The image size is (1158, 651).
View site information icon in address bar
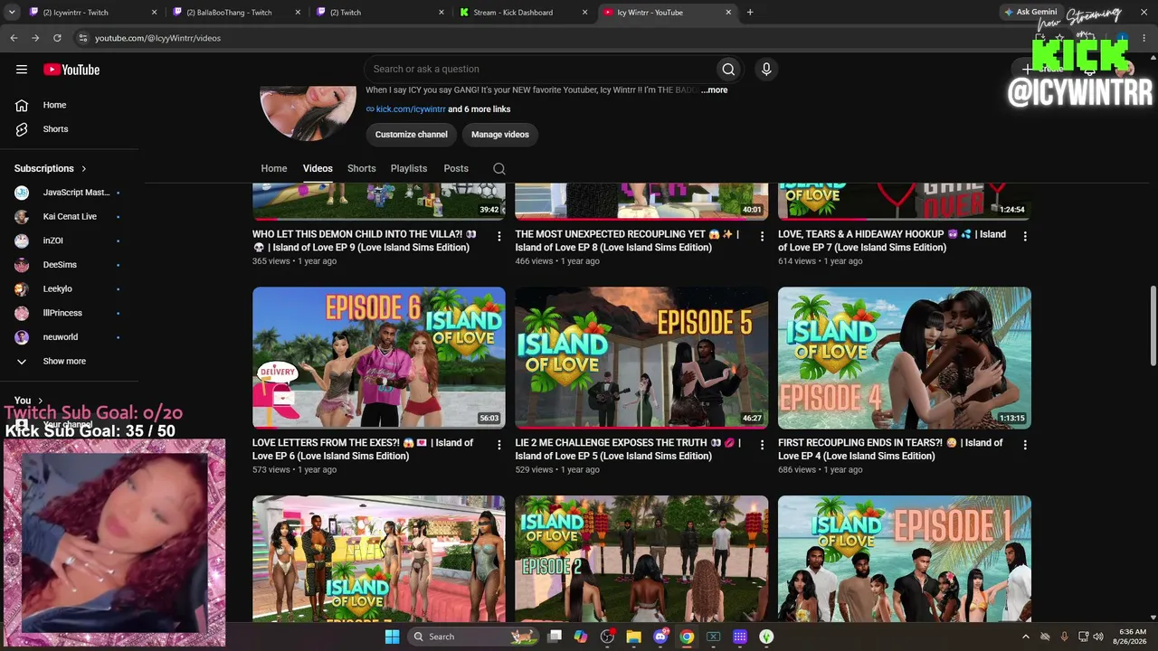[x=82, y=38]
